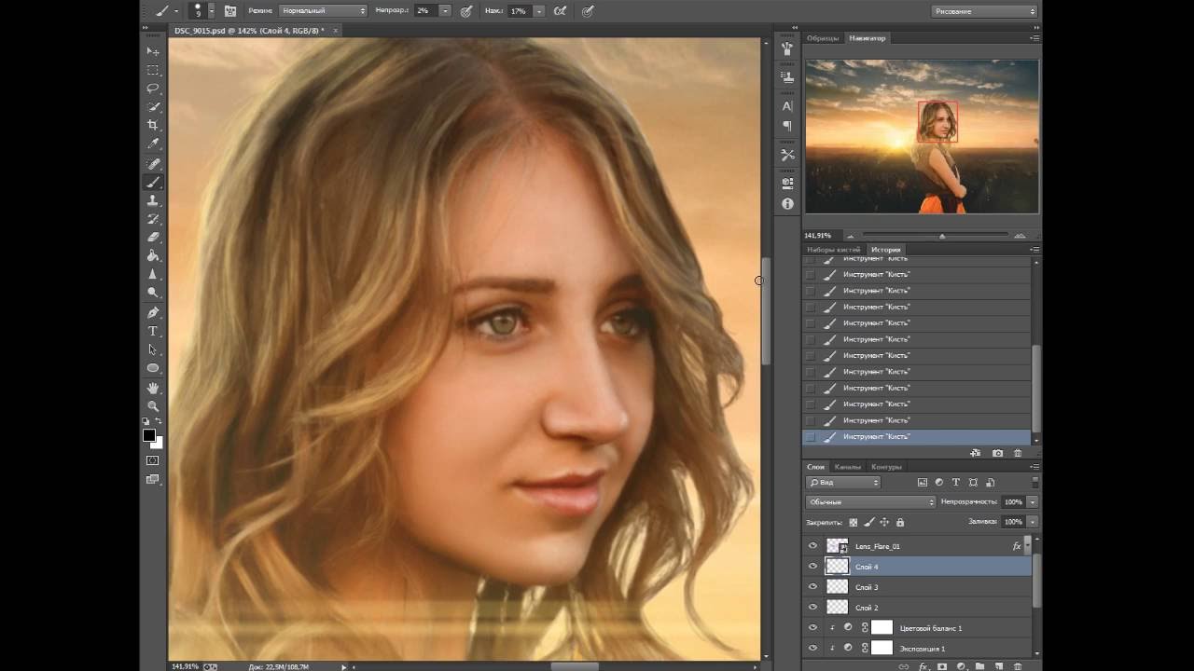Hide layer Слой 2
This screenshot has width=1194, height=671.
point(812,608)
